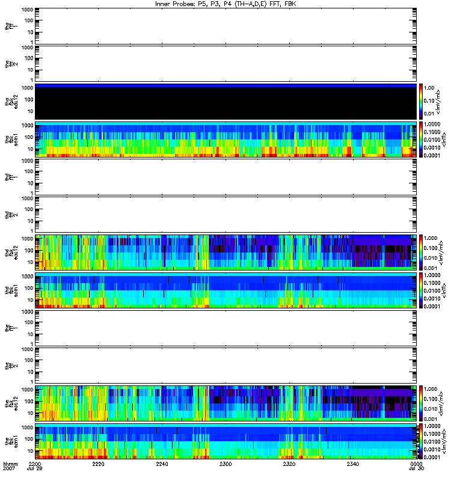Click the color bar beside thd fbk scm1
The width and height of the screenshot is (451, 481).
pos(421,290)
